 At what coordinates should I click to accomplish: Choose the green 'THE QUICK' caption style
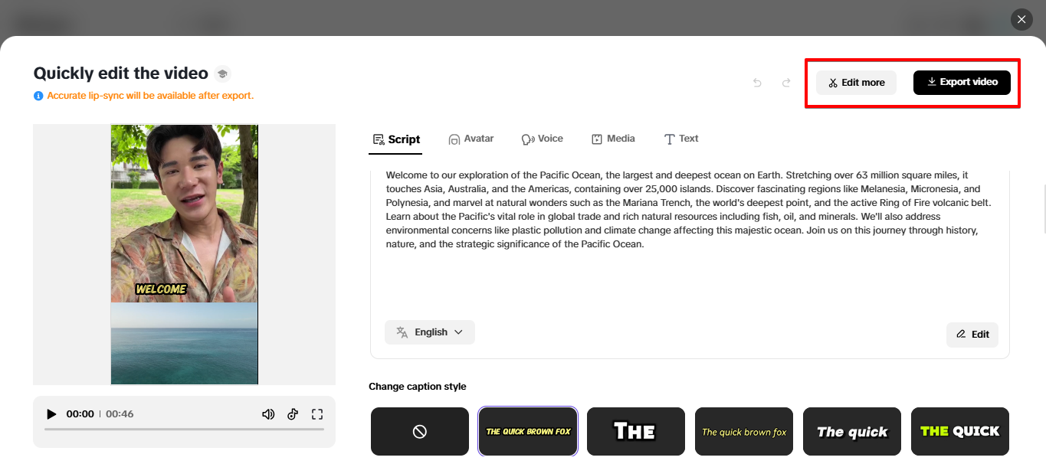point(959,431)
